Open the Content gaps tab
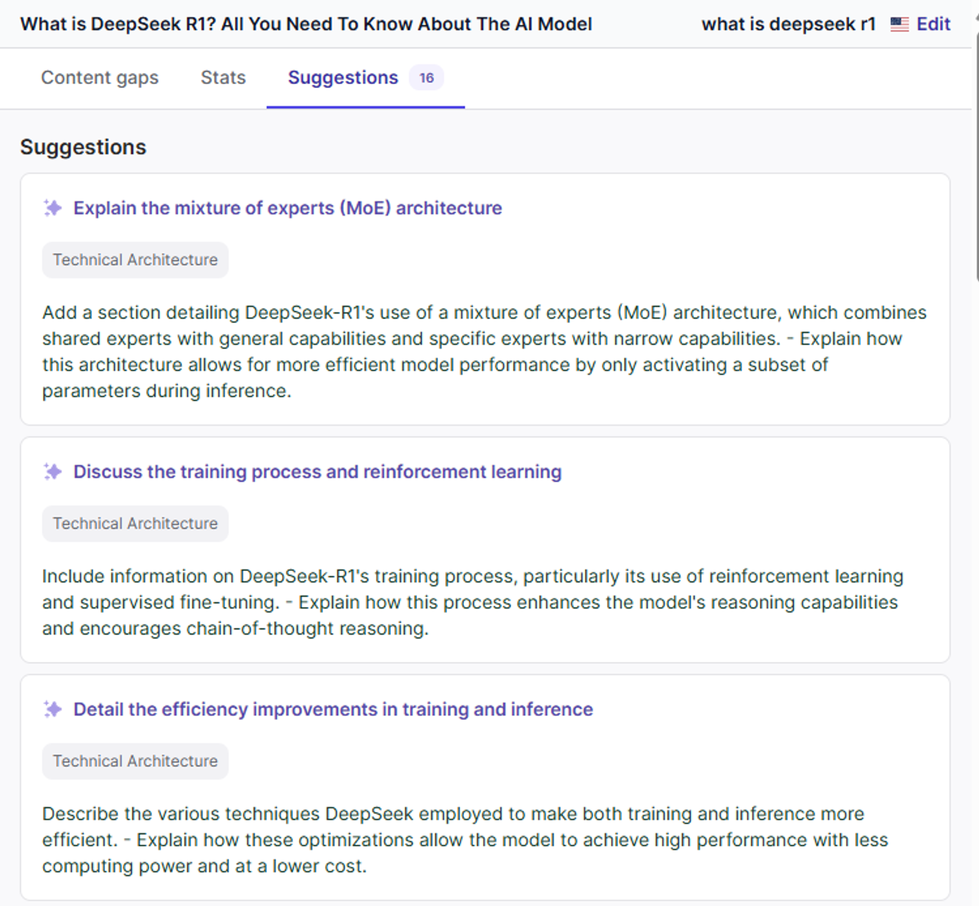 (x=99, y=77)
